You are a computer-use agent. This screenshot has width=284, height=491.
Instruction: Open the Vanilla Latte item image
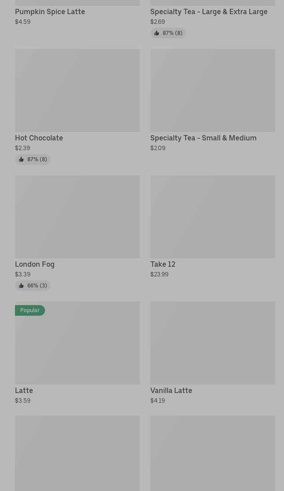pos(213,343)
